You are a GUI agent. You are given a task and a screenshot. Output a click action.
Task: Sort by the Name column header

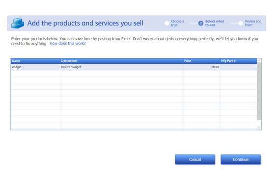(35, 61)
